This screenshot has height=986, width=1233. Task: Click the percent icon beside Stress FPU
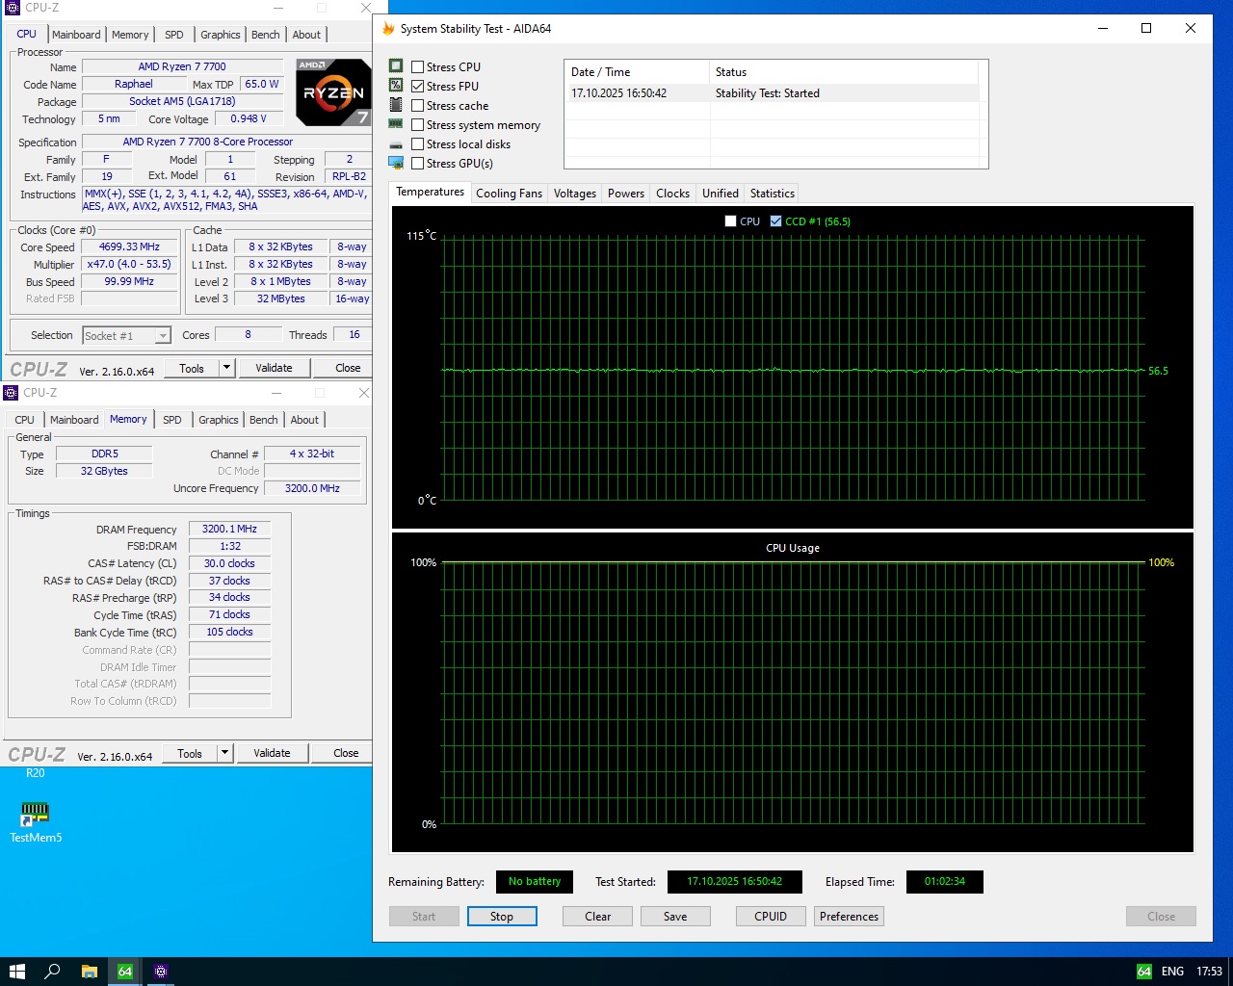[396, 86]
